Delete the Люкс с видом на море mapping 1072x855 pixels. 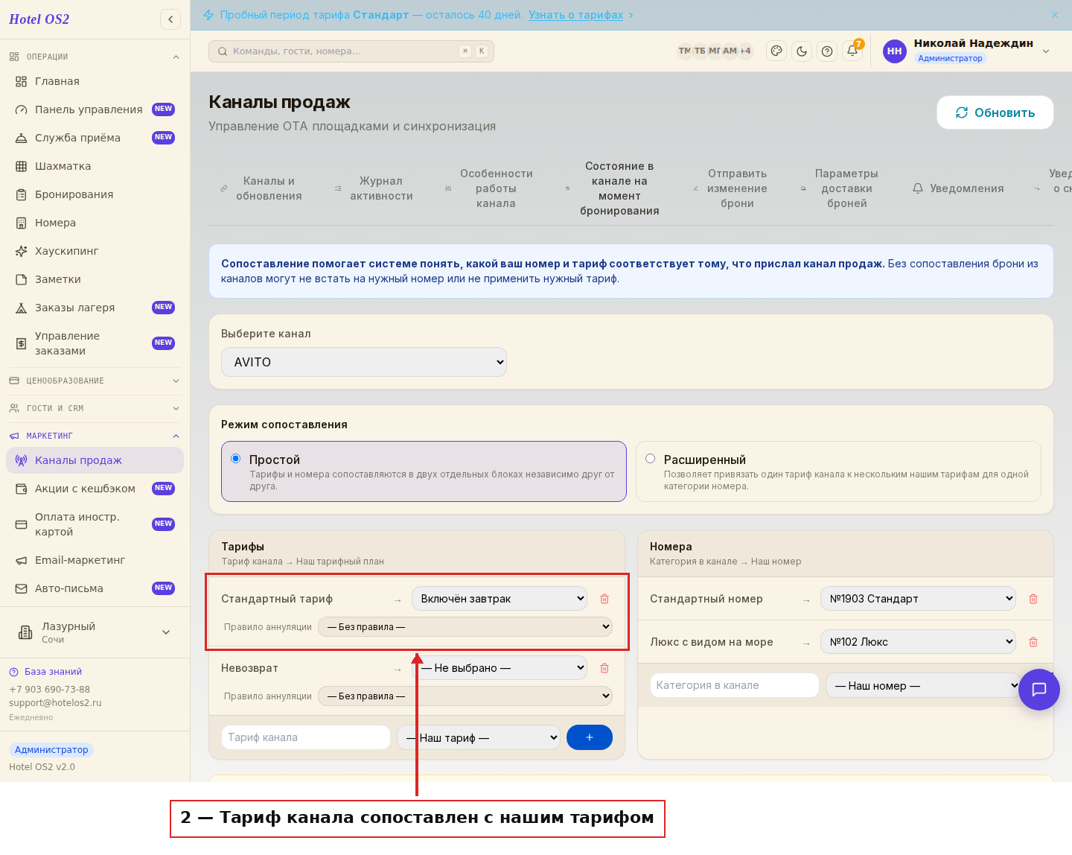[1033, 642]
